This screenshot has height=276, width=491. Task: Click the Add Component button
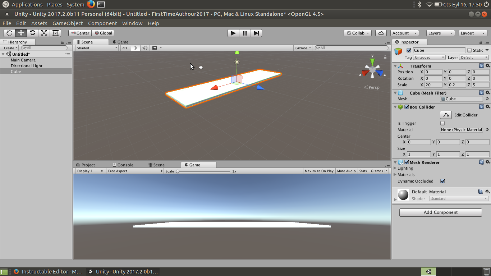tap(440, 212)
